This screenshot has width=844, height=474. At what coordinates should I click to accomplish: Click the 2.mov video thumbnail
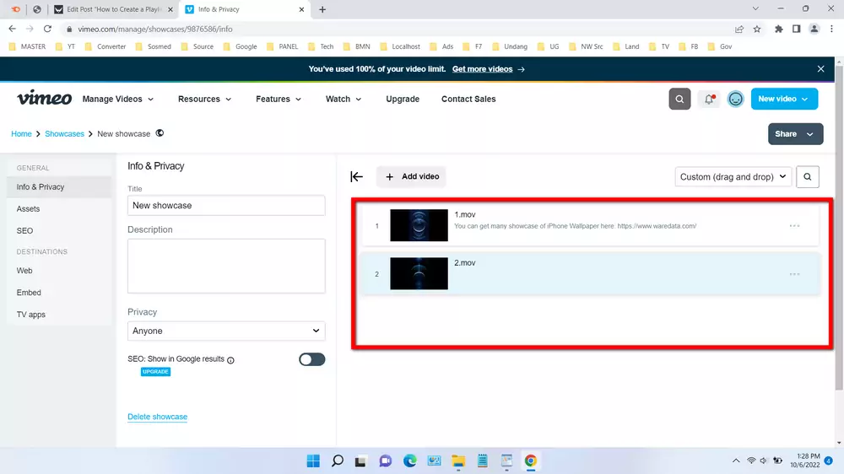point(419,274)
